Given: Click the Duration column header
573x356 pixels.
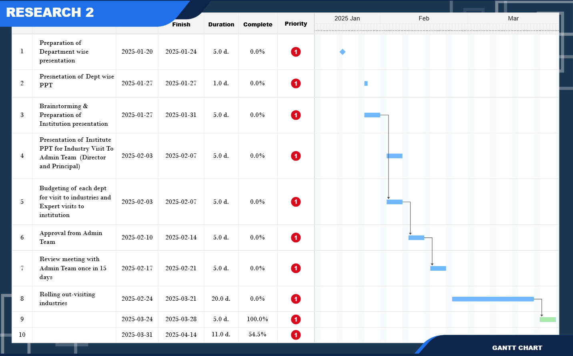Looking at the screenshot, I should [221, 24].
